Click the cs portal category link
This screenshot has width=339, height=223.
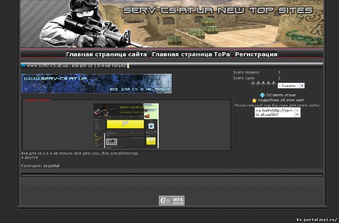pyautogui.click(x=51, y=166)
